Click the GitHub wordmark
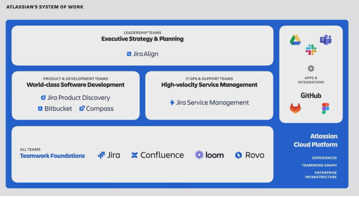Screen dimensions: 359x197 tap(311, 95)
